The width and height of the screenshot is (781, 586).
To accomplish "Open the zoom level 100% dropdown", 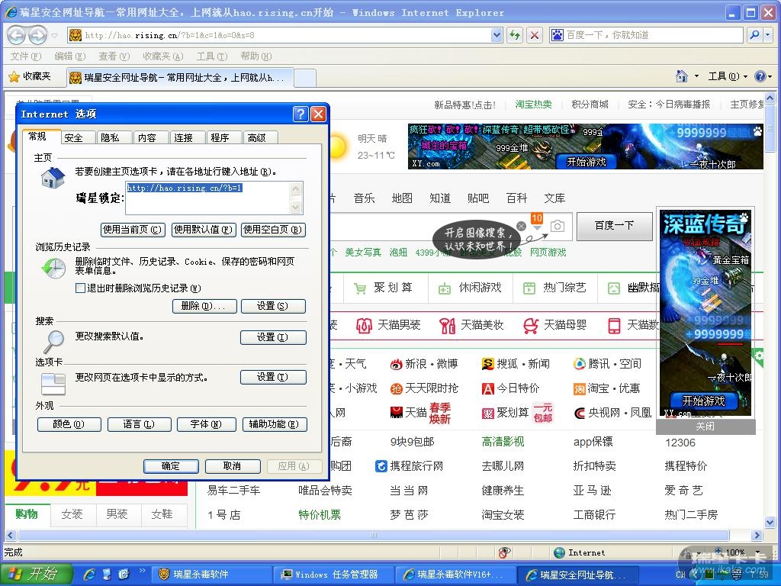I will coord(757,552).
